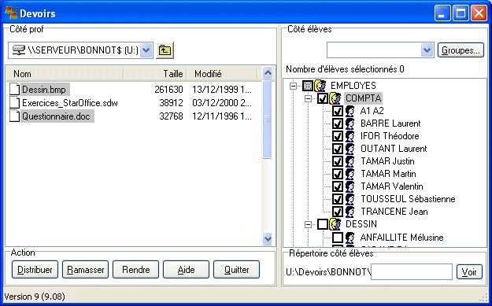
Task: Open the student group dropdown list
Action: tap(427, 50)
